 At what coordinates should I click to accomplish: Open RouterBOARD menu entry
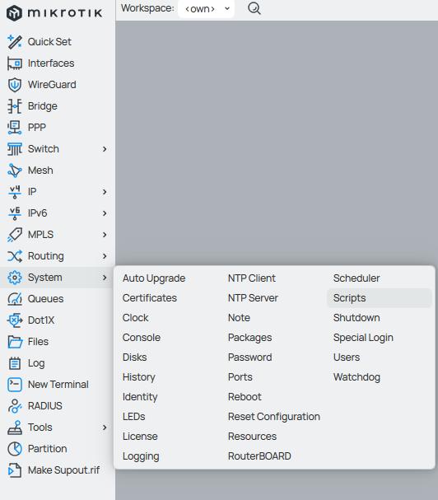pos(259,456)
